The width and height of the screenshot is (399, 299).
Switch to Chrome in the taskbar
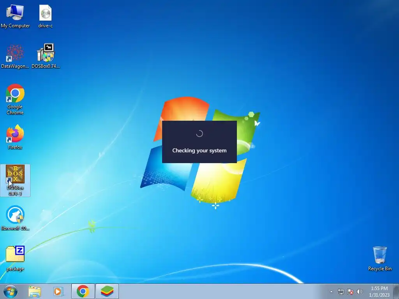[x=83, y=291]
